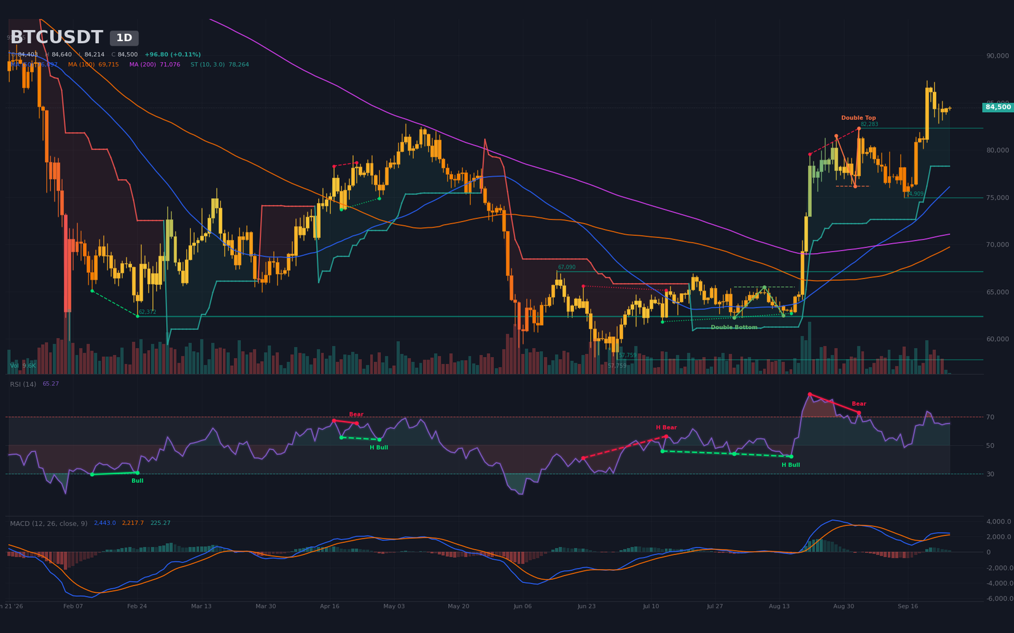Screen dimensions: 1014x633
Task: Click the RSI 30 oversold axis label
Action: tap(990, 474)
